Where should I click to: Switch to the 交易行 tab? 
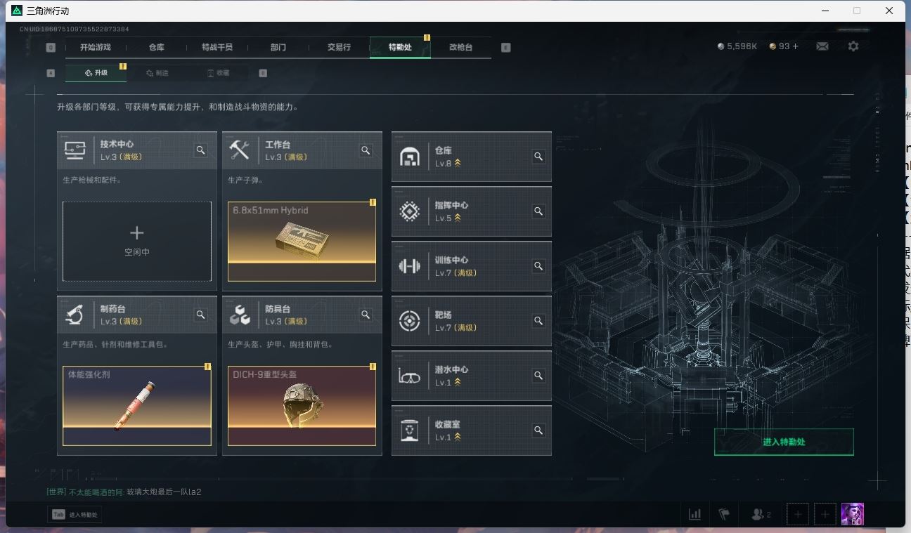339,47
